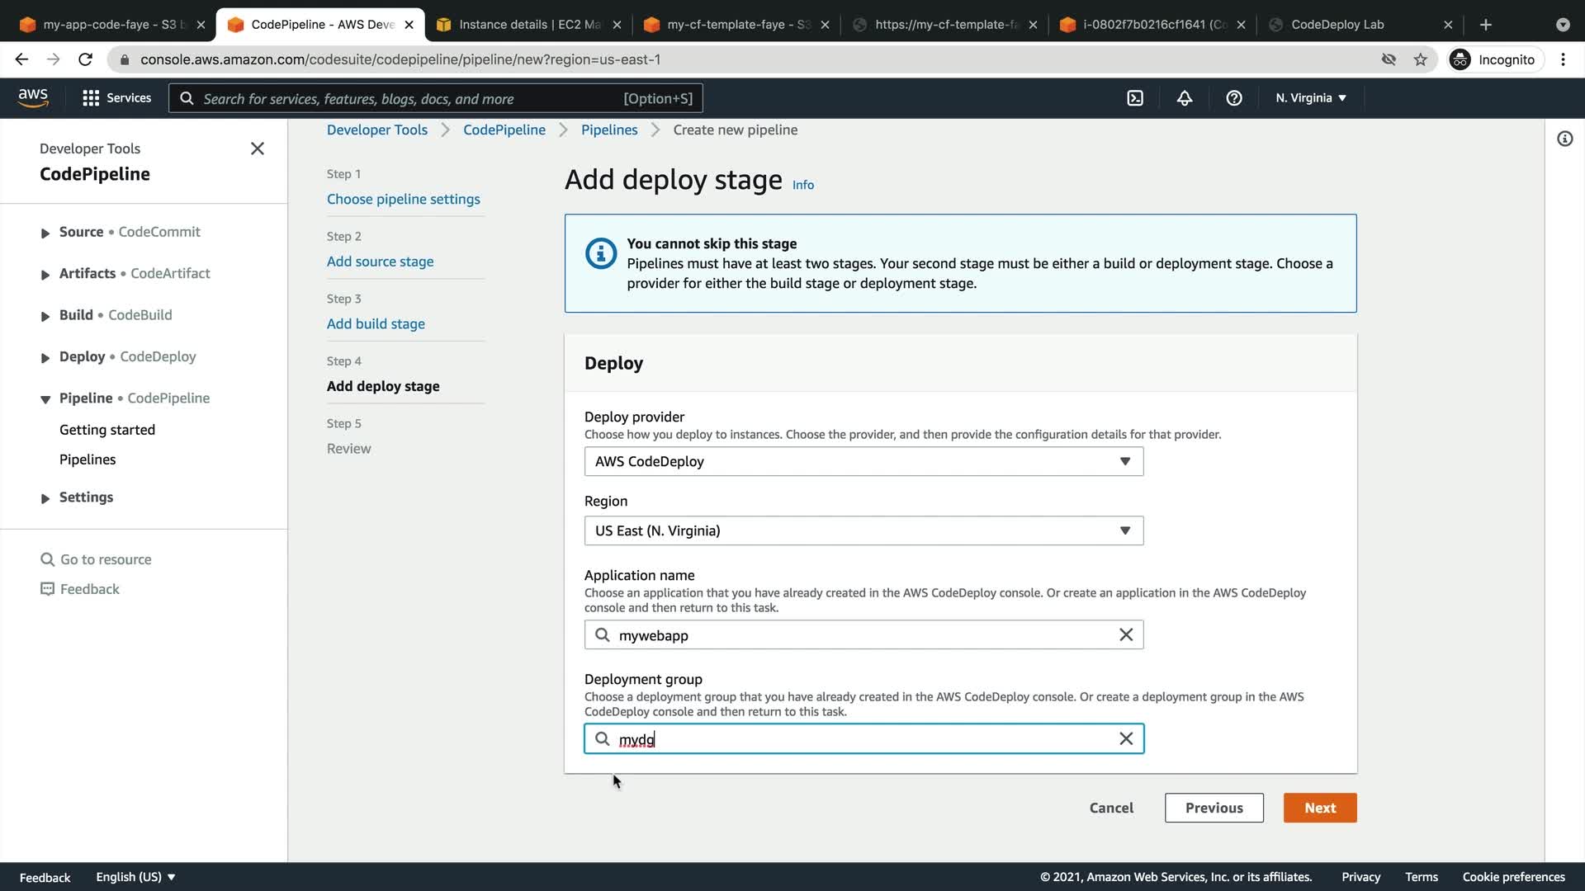This screenshot has width=1585, height=891.
Task: Clear the Application name field
Action: point(1126,634)
